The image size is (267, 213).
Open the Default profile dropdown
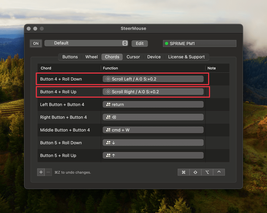pos(86,43)
